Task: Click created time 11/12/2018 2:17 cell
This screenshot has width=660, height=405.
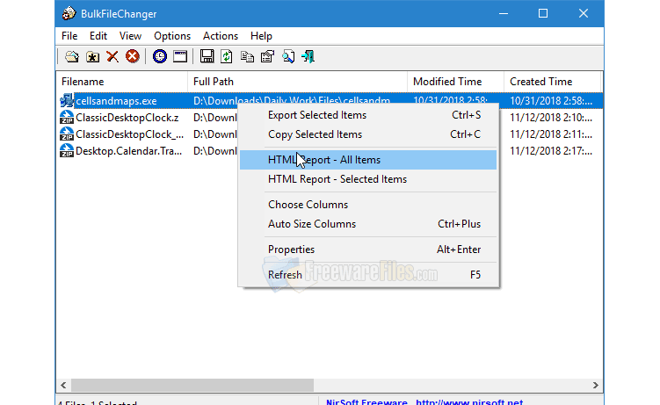Action: tap(551, 151)
